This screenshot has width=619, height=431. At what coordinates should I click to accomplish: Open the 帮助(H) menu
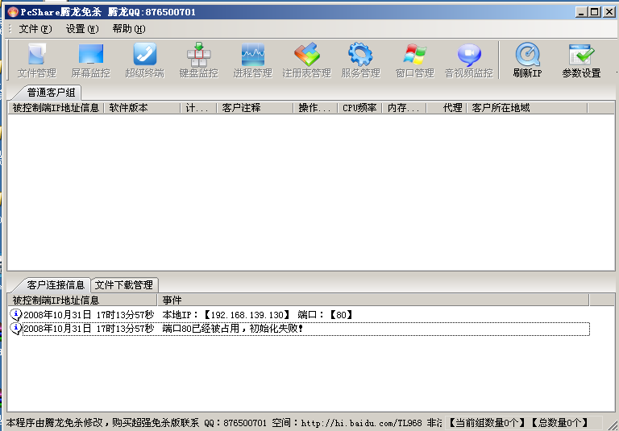[129, 29]
